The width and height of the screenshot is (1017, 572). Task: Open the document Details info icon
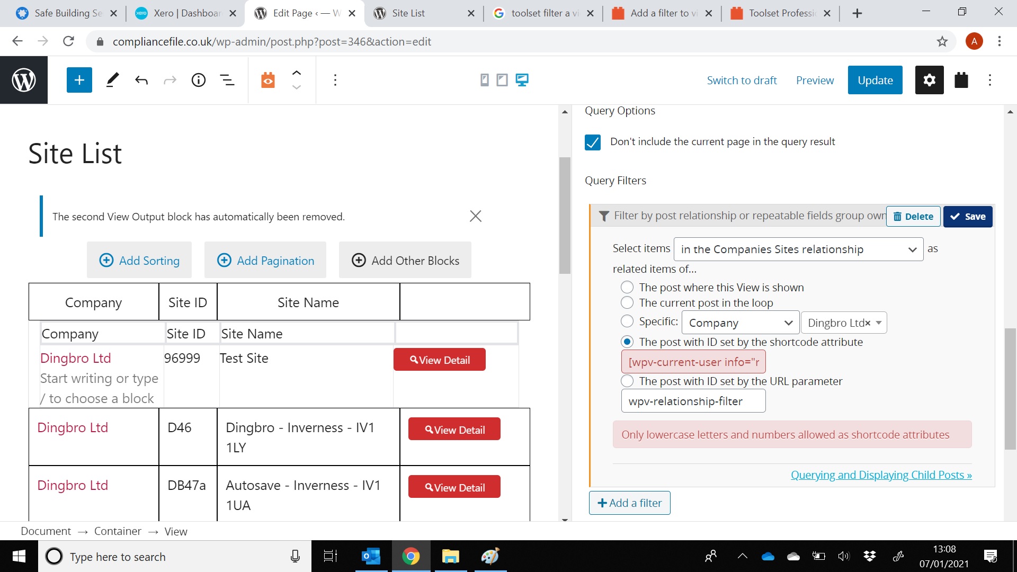tap(198, 80)
